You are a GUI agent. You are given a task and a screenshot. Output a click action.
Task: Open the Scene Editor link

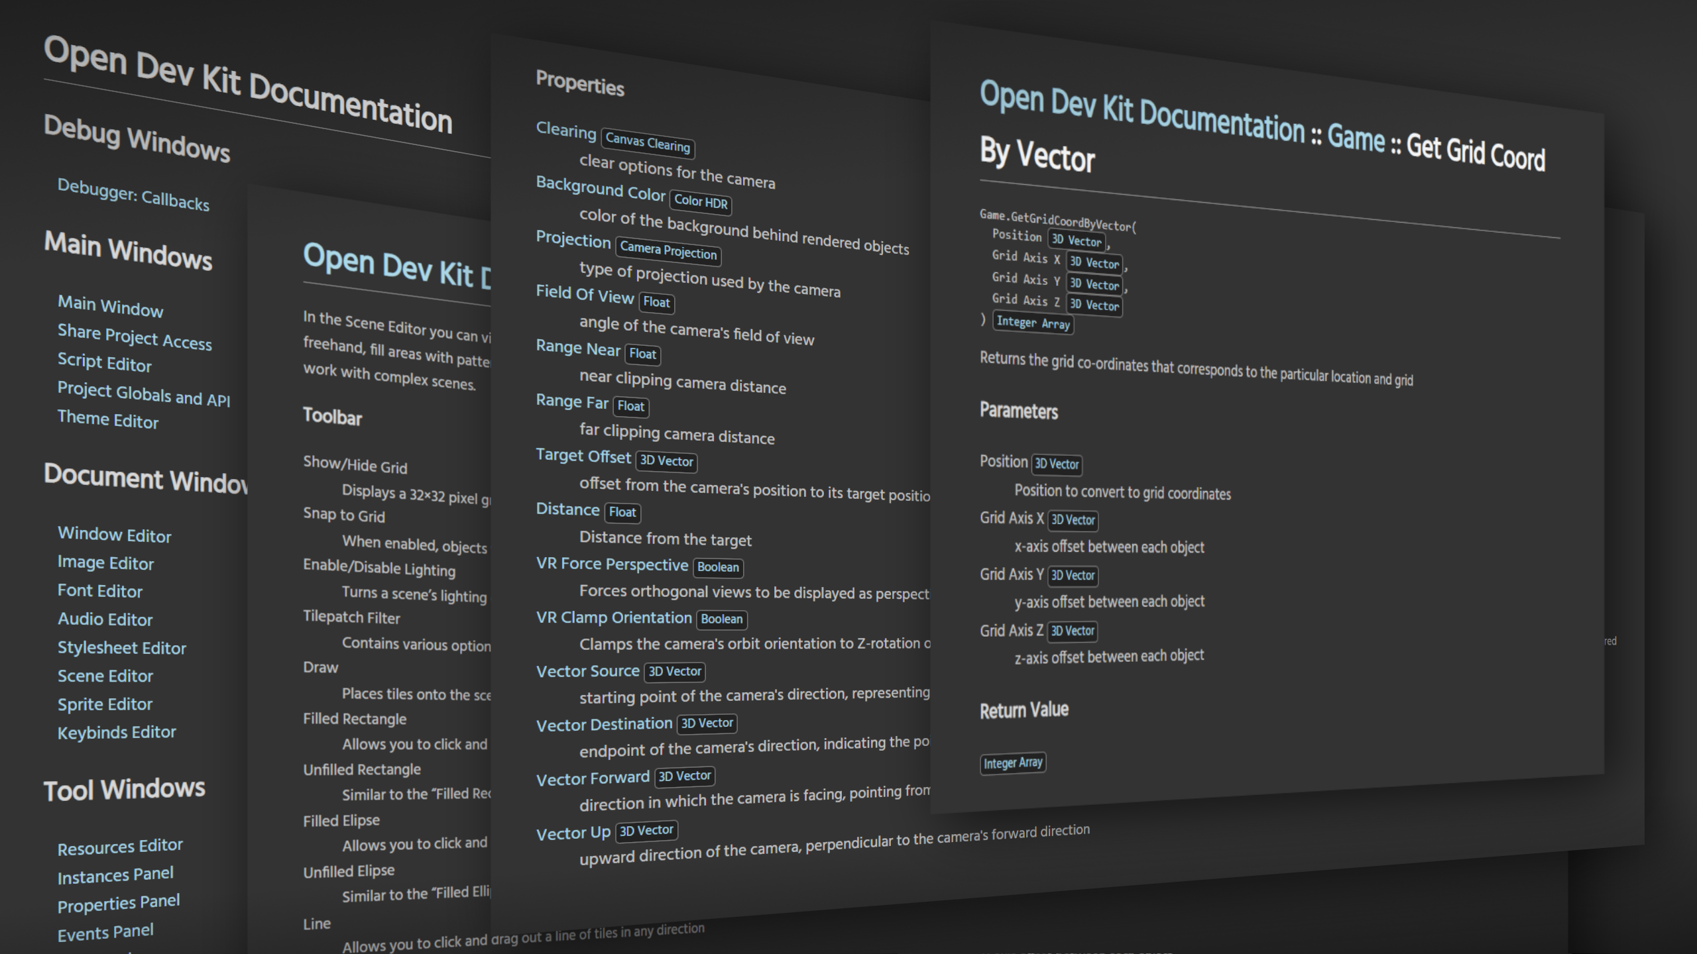(105, 676)
